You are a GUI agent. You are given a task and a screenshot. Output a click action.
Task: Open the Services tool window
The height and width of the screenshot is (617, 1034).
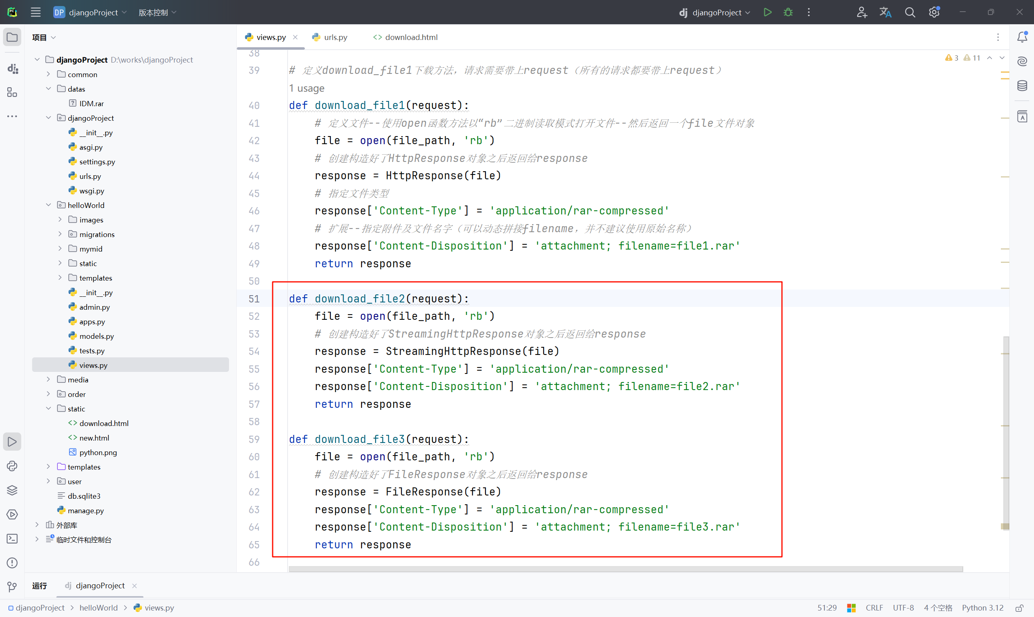[12, 514]
